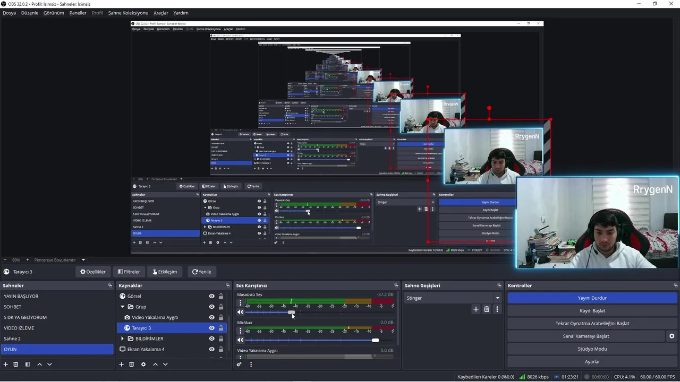Hide the Tarayıcı 3 source

point(211,328)
